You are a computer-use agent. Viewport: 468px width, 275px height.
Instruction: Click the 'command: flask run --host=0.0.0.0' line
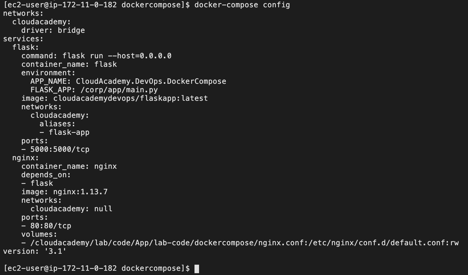tap(96, 56)
